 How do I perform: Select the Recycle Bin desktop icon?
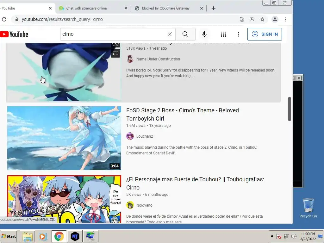point(308,208)
